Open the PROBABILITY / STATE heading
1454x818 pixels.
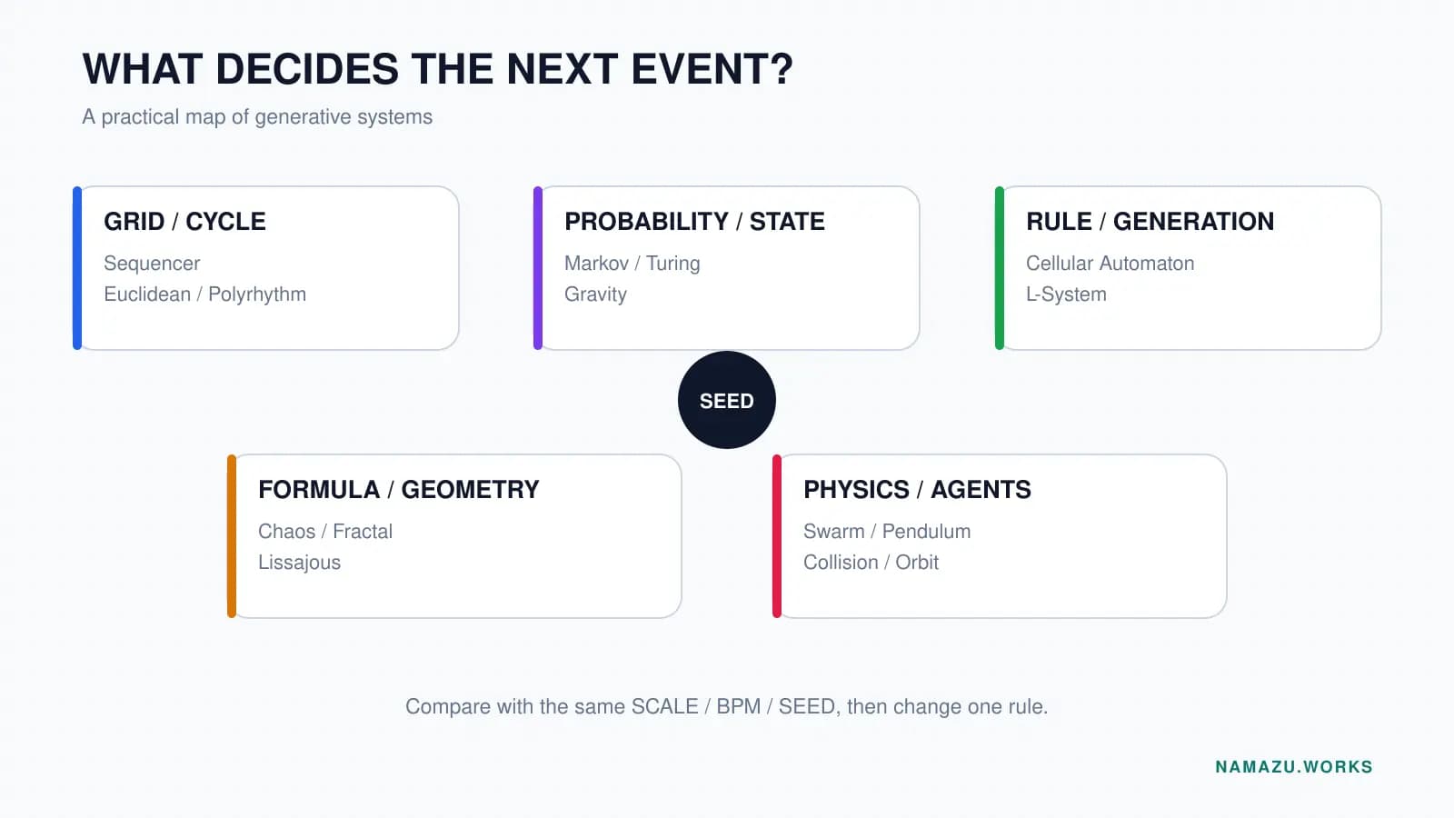coord(694,222)
